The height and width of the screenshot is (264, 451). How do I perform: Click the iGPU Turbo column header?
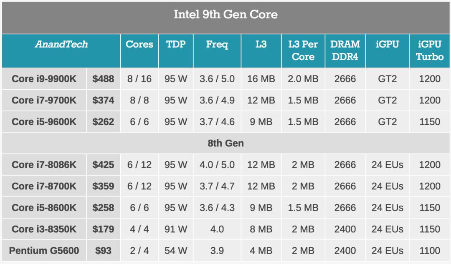430,50
